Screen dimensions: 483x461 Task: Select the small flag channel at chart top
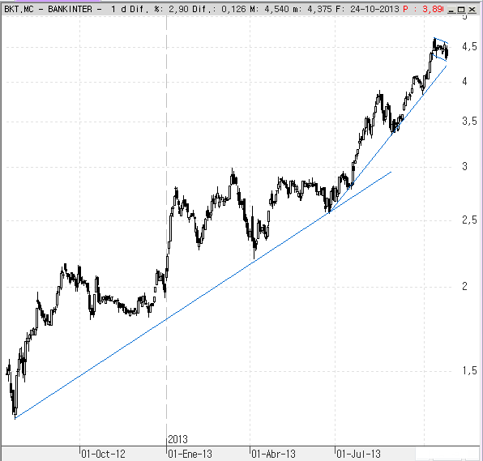(x=440, y=49)
